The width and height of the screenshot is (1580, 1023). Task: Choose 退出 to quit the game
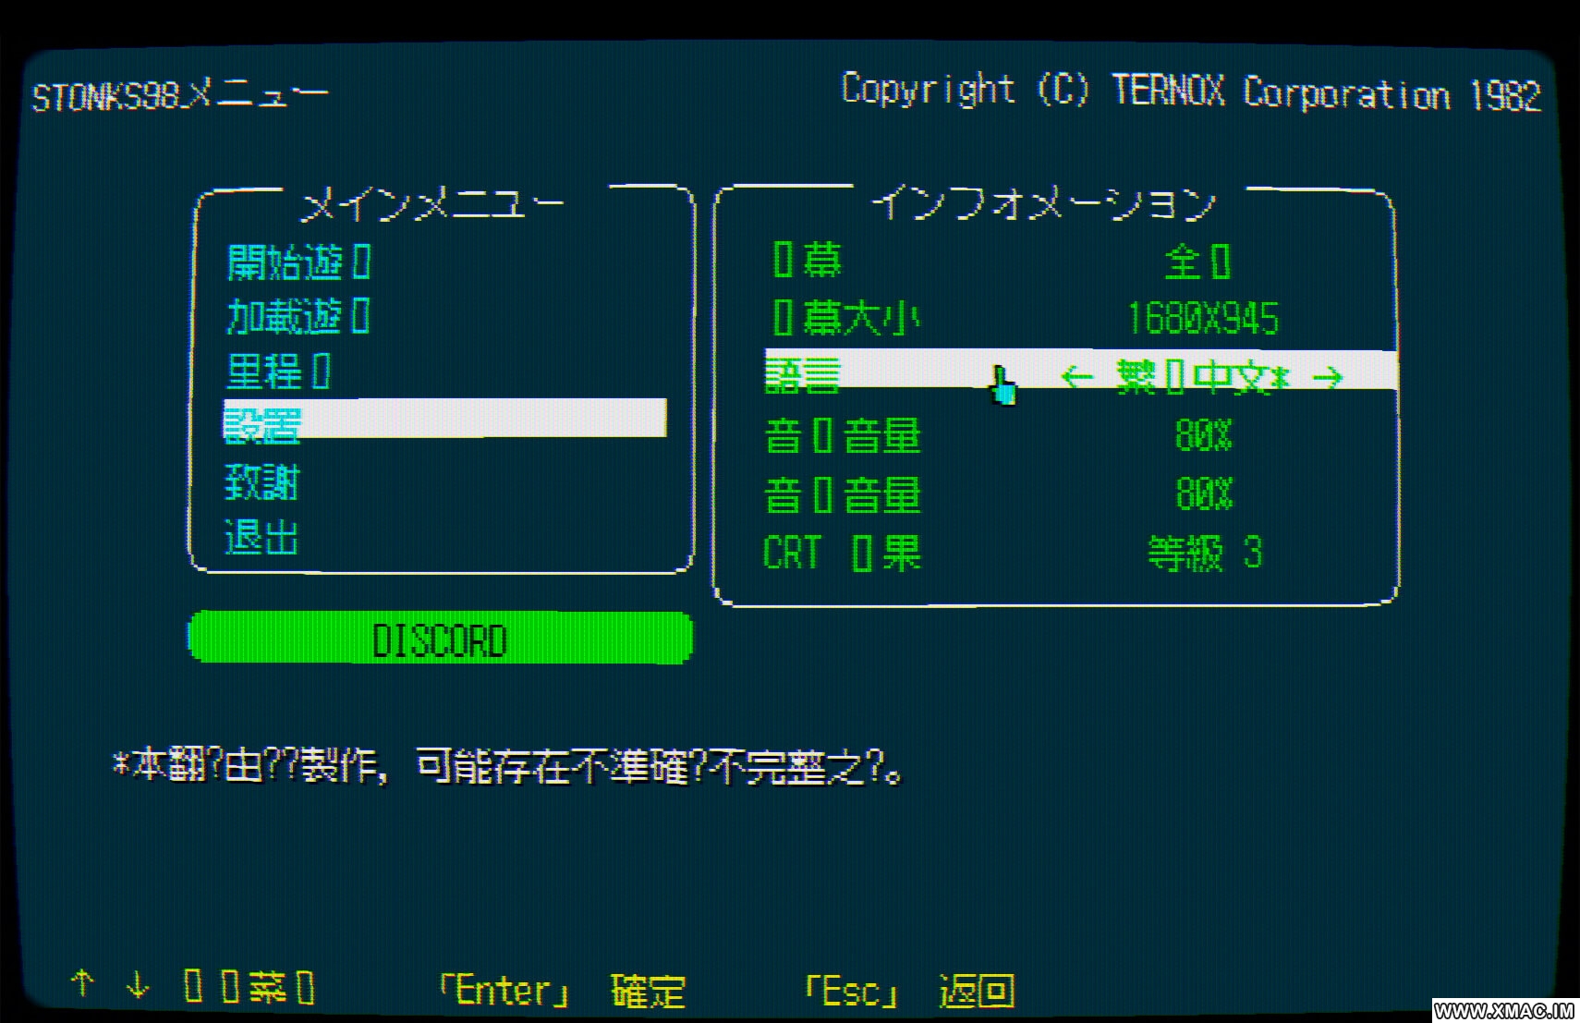262,537
